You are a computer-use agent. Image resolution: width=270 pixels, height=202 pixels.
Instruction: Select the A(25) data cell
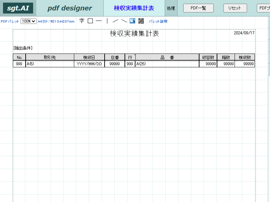pos(167,64)
